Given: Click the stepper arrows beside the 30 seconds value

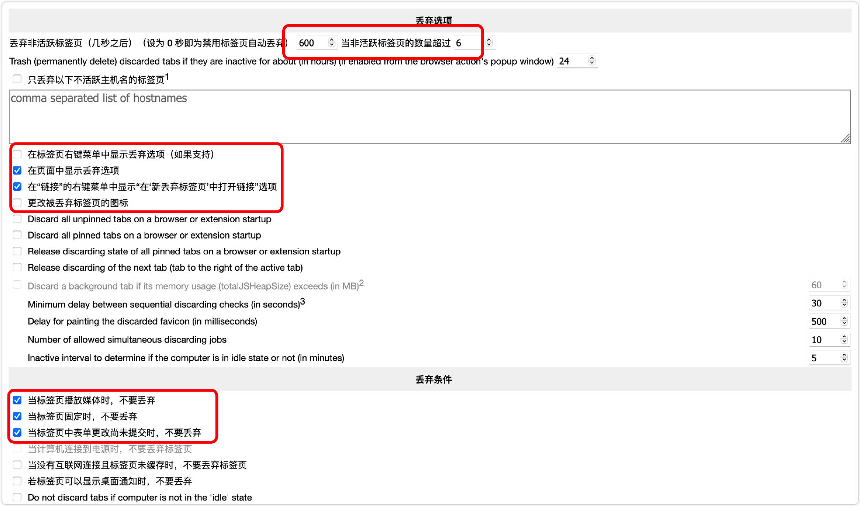Looking at the screenshot, I should point(844,303).
